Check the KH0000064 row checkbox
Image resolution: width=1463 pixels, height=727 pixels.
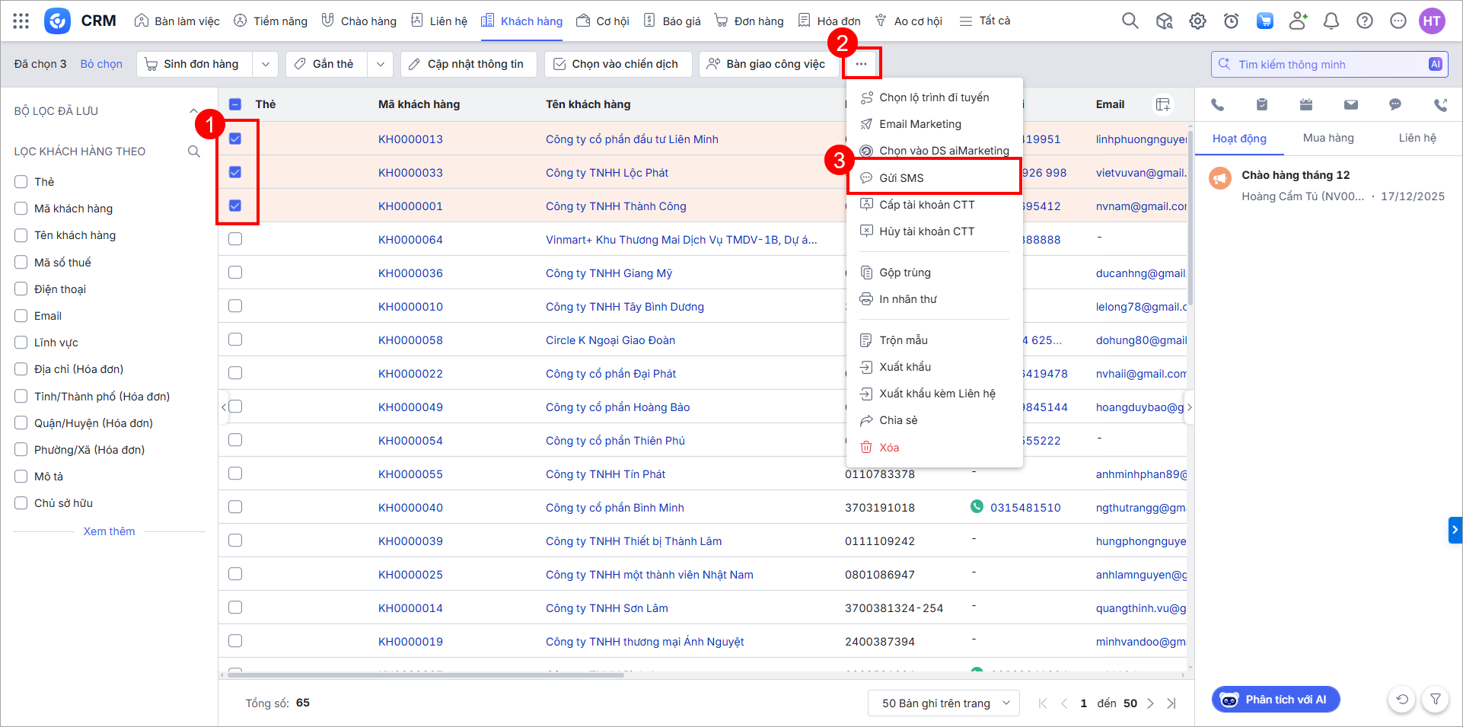[235, 239]
